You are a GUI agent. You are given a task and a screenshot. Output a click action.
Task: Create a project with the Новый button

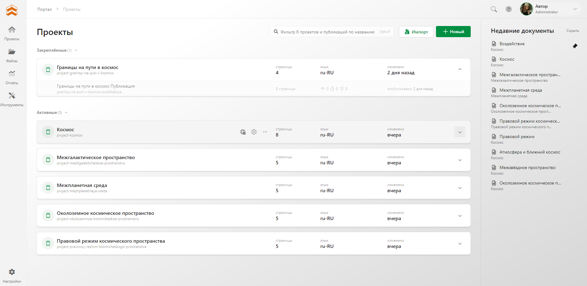(x=453, y=32)
